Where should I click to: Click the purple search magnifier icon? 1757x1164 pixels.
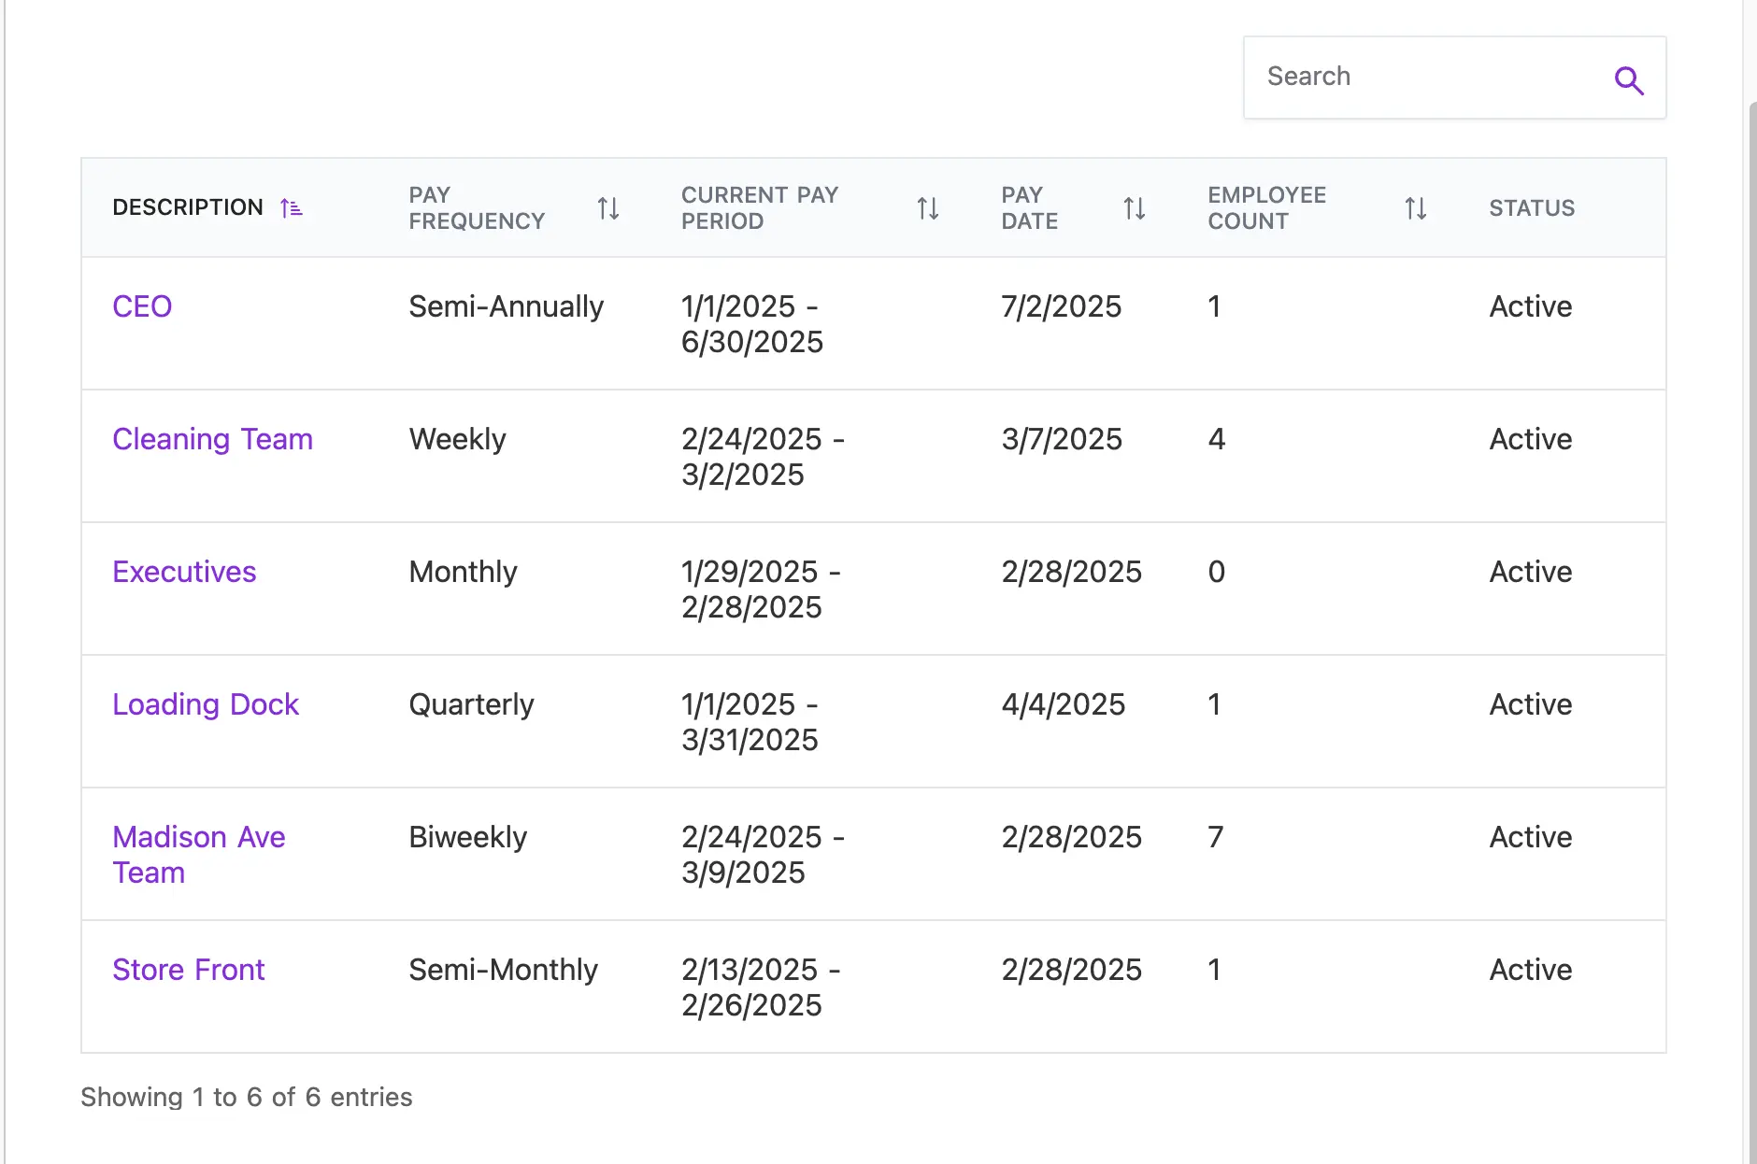[1629, 80]
